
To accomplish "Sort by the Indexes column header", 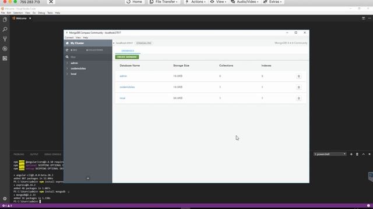I will point(266,66).
